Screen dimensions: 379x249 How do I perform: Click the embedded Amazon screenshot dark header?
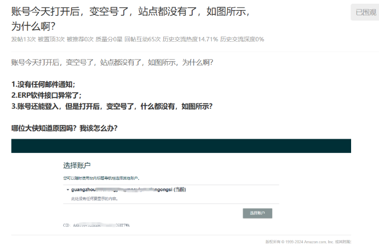coord(181,146)
